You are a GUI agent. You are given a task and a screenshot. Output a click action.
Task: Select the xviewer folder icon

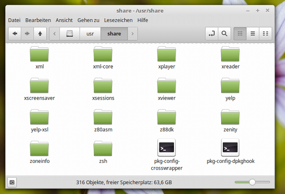point(166,85)
